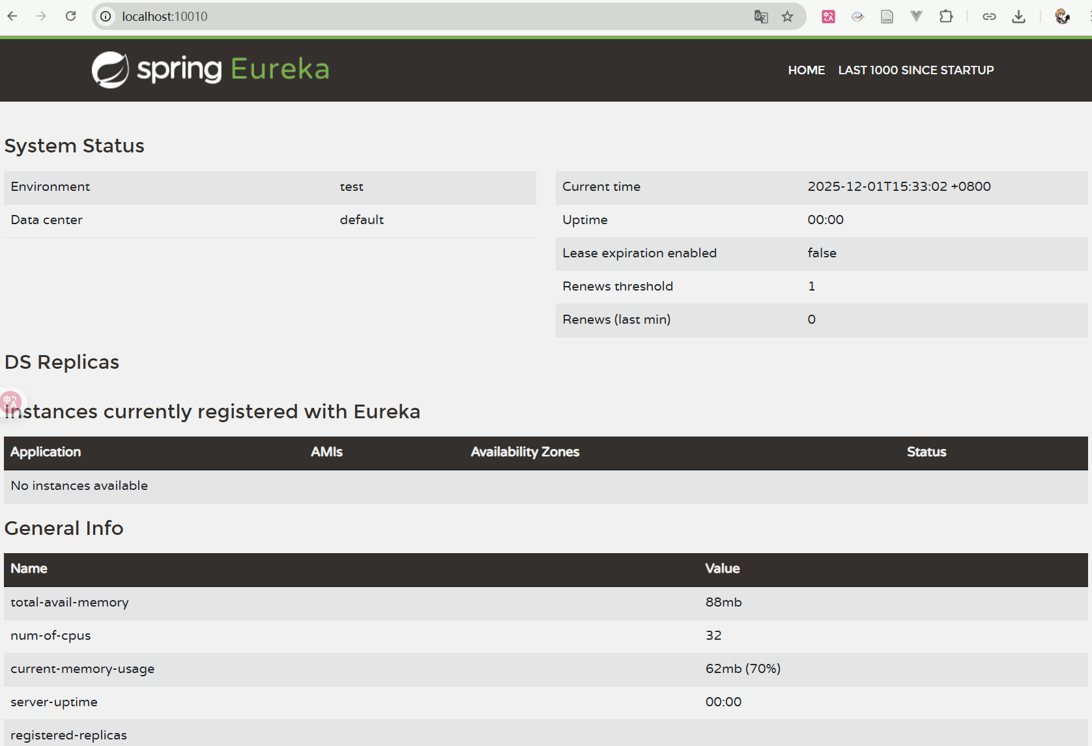Click the browser back arrow
1092x746 pixels.
coord(12,16)
